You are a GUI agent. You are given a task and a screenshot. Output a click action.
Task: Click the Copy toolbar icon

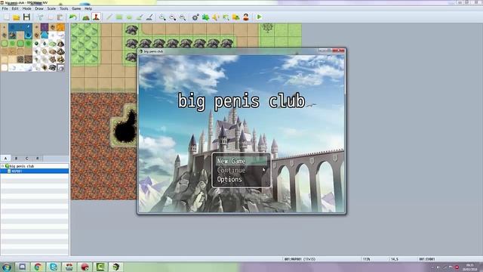click(51, 17)
